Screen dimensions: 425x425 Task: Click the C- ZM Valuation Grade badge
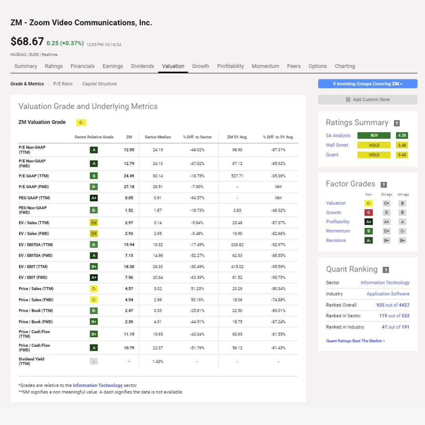pos(81,122)
